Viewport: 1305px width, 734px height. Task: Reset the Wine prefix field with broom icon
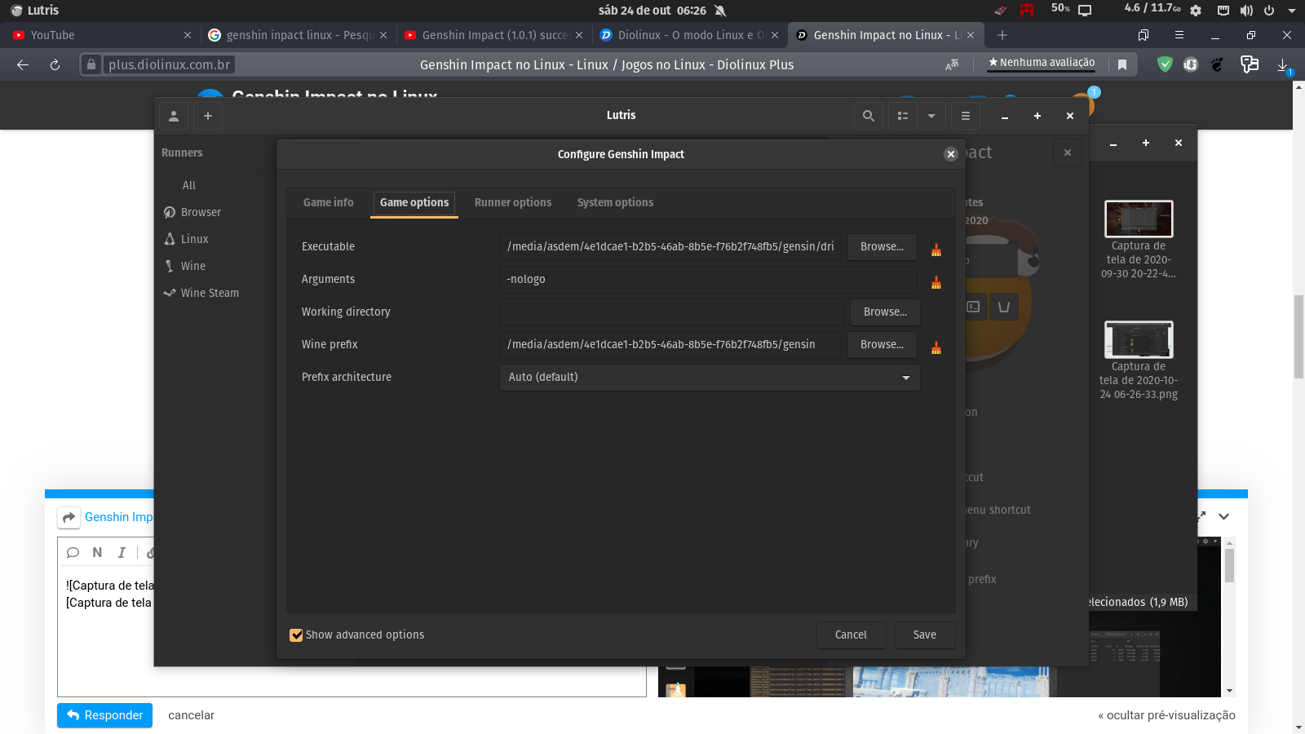point(936,347)
